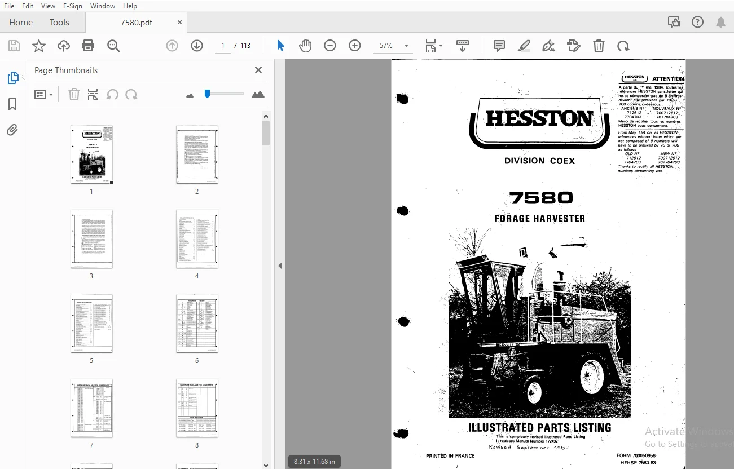Select page 4 thumbnail
Viewport: 734px width, 469px height.
197,239
